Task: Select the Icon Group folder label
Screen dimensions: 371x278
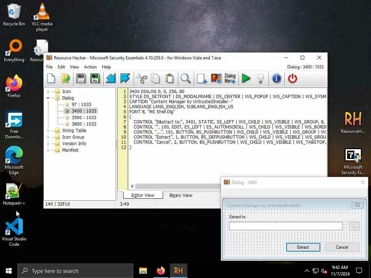Action: click(73, 137)
